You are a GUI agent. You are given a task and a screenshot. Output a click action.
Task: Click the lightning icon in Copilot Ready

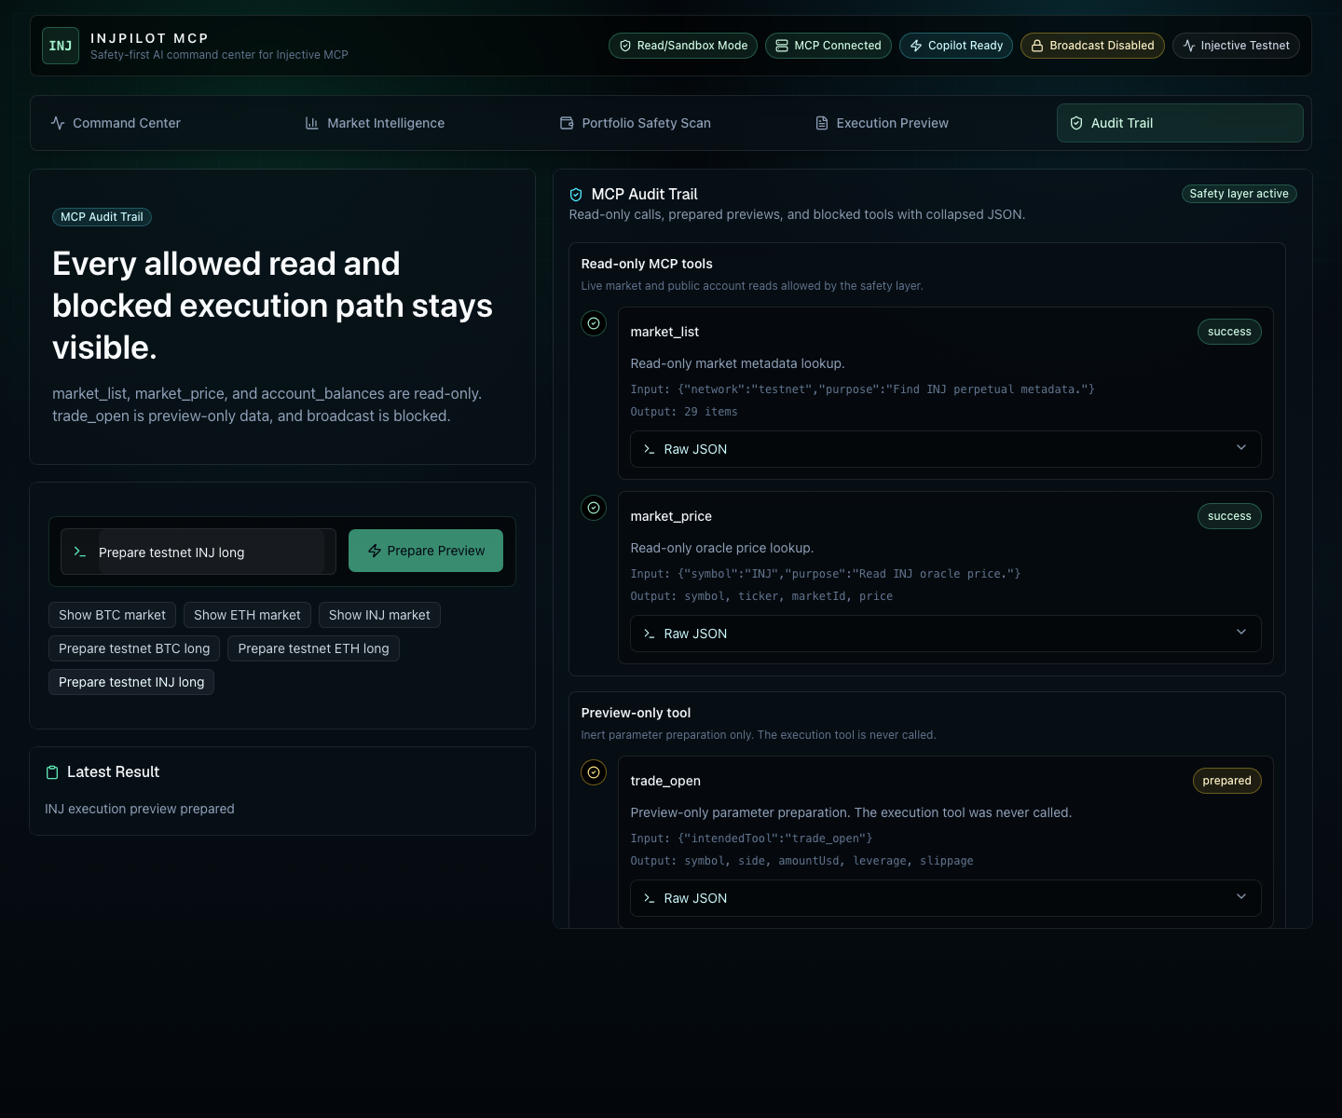click(916, 46)
